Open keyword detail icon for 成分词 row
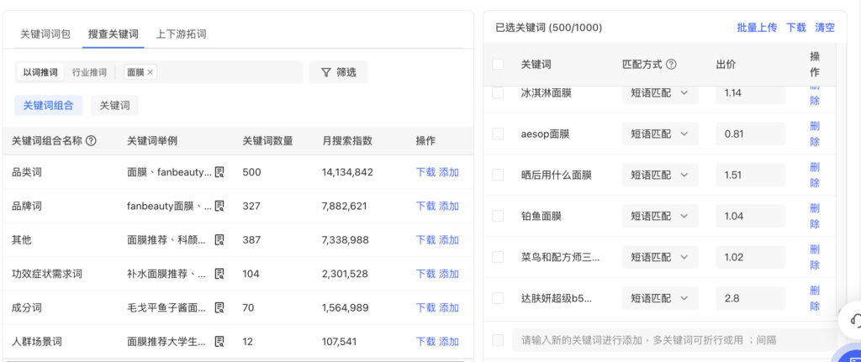This screenshot has width=861, height=362. tap(219, 307)
